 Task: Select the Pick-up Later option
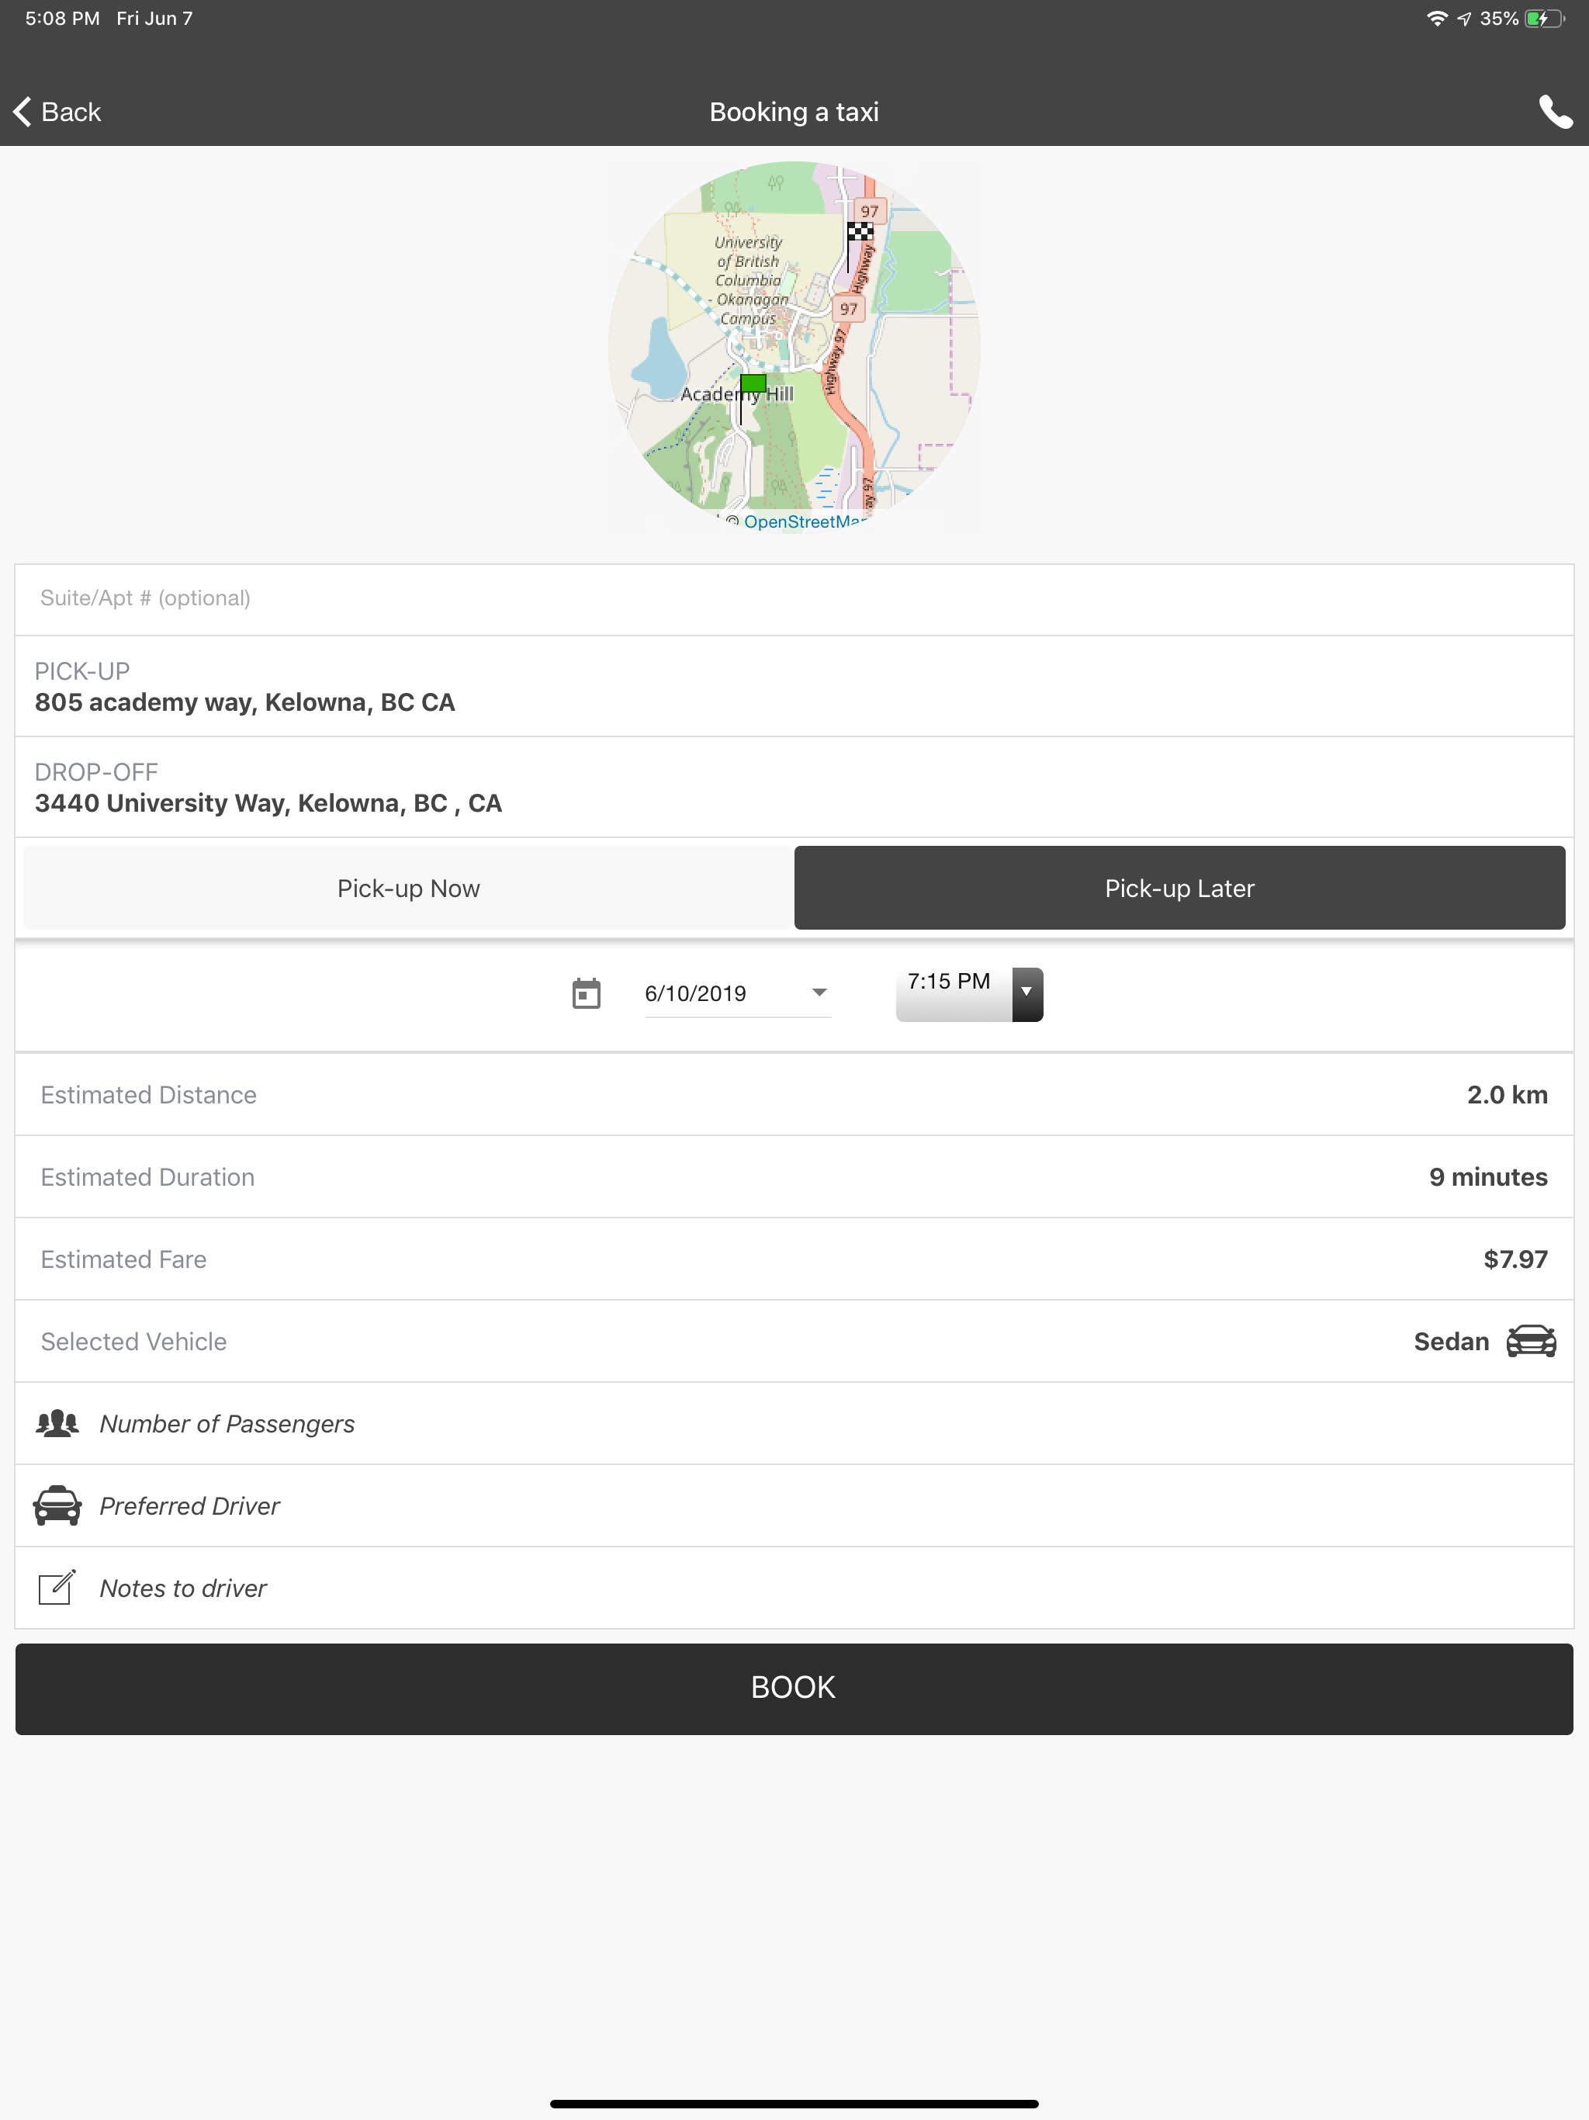(x=1180, y=888)
